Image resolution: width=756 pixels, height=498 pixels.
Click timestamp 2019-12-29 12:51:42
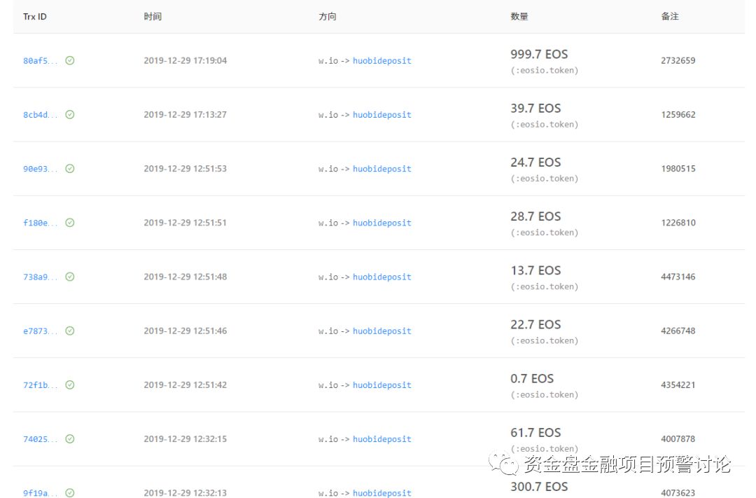(x=185, y=385)
